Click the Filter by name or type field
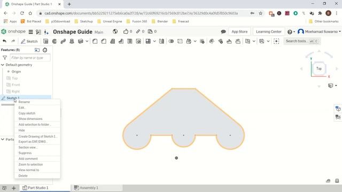342x192 pixels. pyautogui.click(x=30, y=58)
